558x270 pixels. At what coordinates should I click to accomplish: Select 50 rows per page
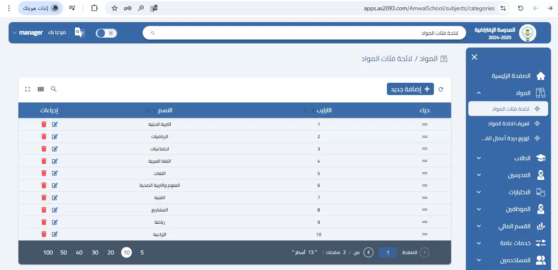(63, 252)
